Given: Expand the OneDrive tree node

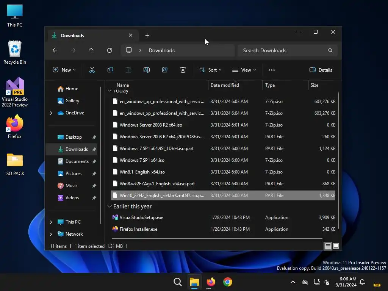Looking at the screenshot, I should (x=51, y=113).
